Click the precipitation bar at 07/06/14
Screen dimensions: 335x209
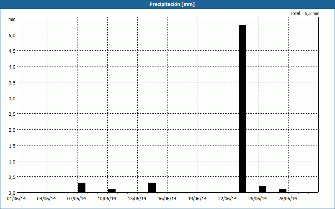pos(82,188)
